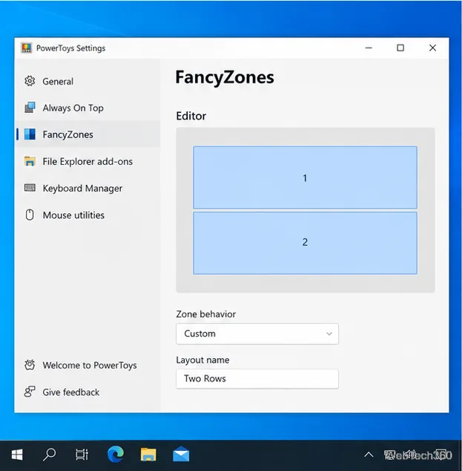
Task: Click the PowerToys Settings title text
Action: tap(70, 48)
